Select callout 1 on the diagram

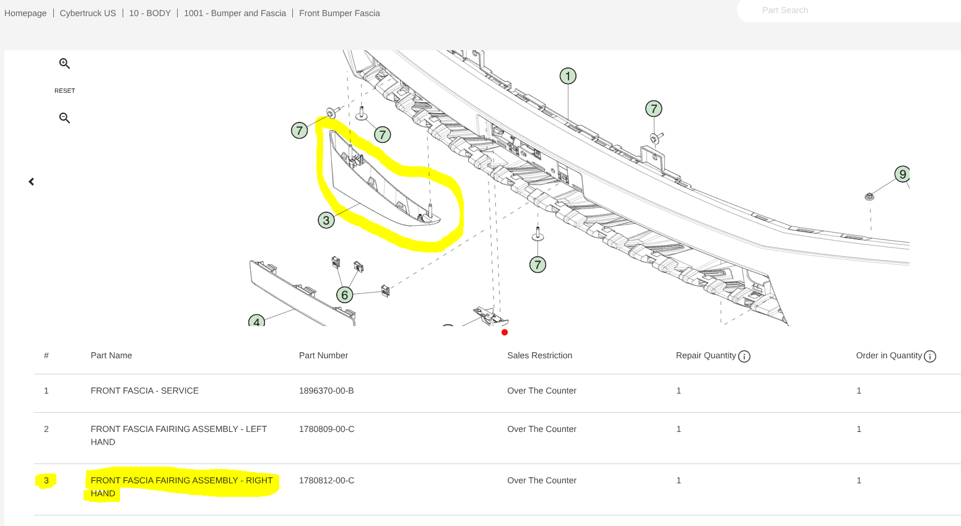568,76
